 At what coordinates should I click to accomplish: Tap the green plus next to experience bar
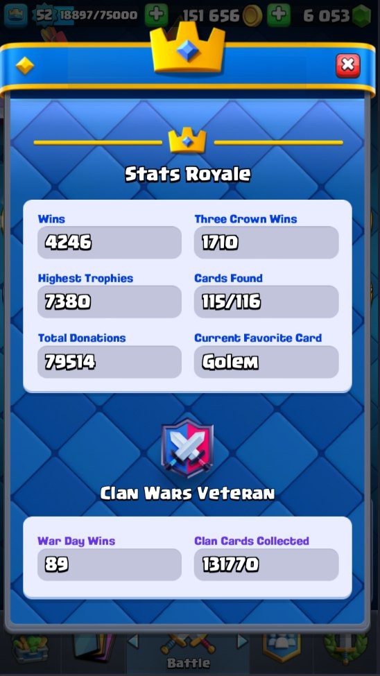pos(156,15)
